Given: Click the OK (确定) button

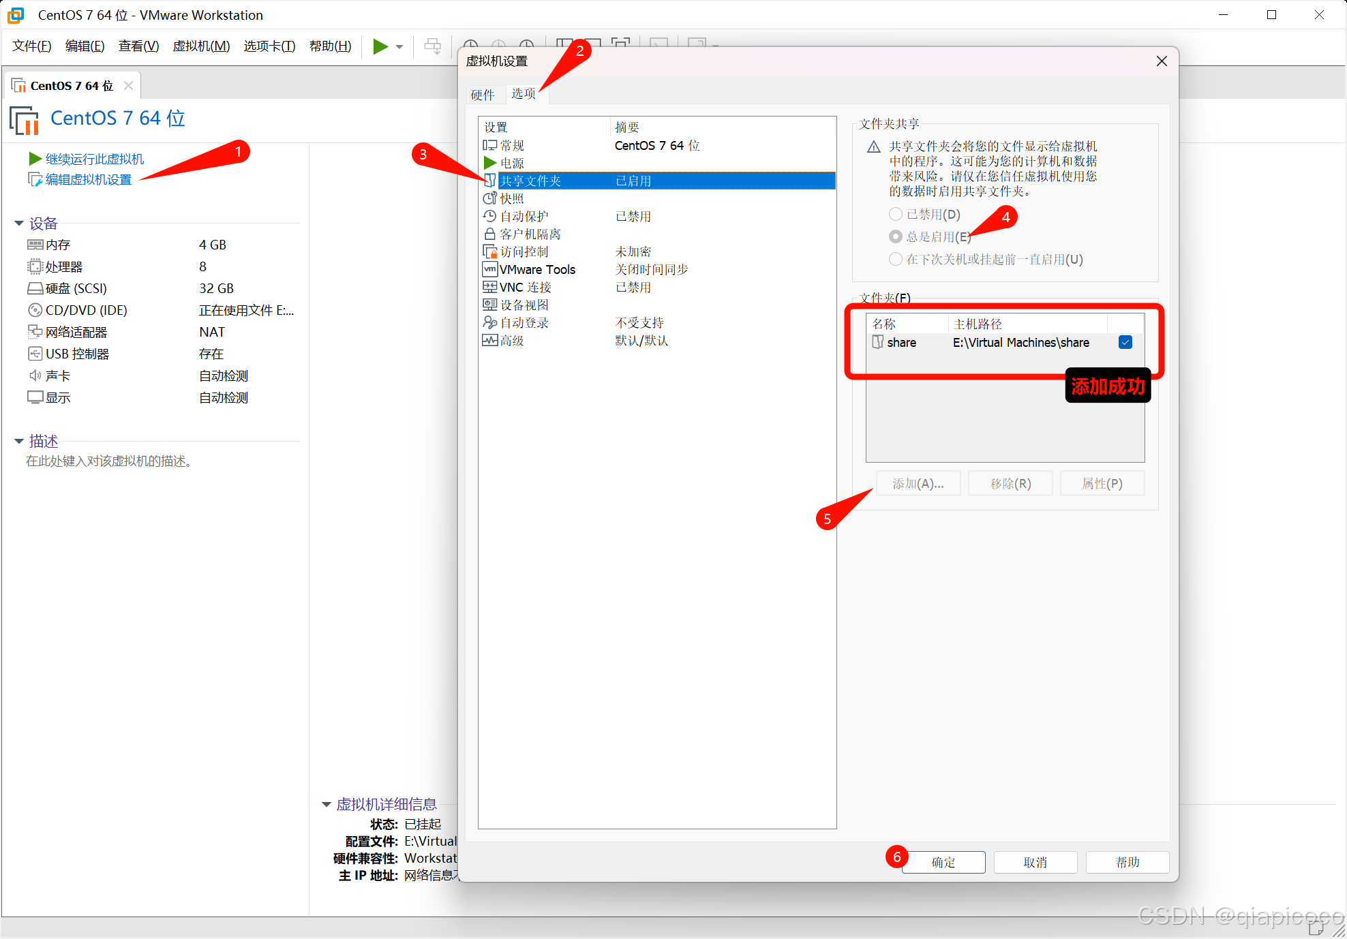Looking at the screenshot, I should (943, 862).
